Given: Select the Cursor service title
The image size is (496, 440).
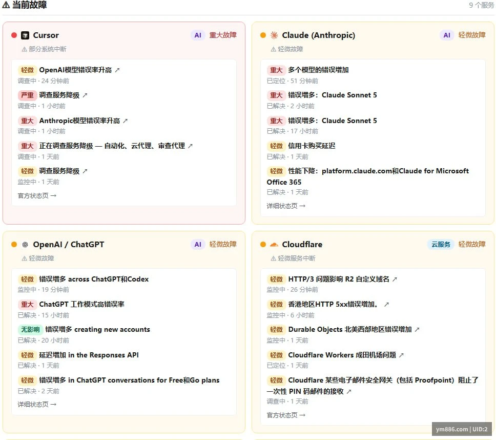Looking at the screenshot, I should pyautogui.click(x=46, y=35).
